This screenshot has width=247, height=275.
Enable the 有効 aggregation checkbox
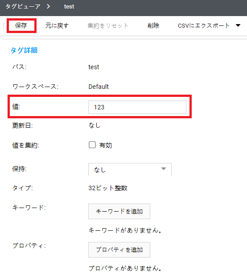92,145
